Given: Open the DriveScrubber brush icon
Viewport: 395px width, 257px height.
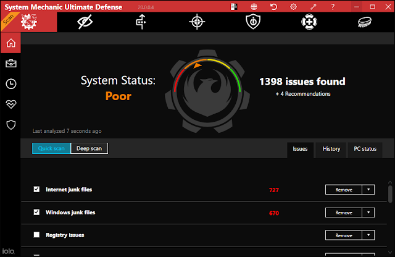Looking at the screenshot, I should (x=365, y=22).
